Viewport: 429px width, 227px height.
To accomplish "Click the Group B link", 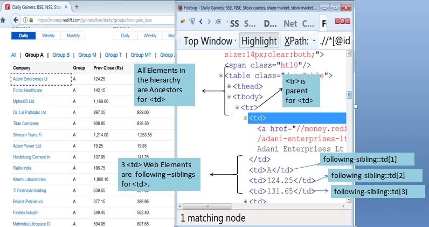I will 61,55.
